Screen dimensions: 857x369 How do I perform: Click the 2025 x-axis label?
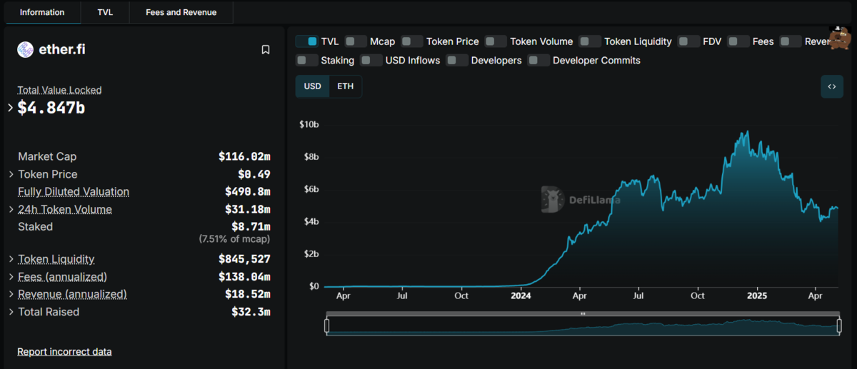[x=756, y=295]
